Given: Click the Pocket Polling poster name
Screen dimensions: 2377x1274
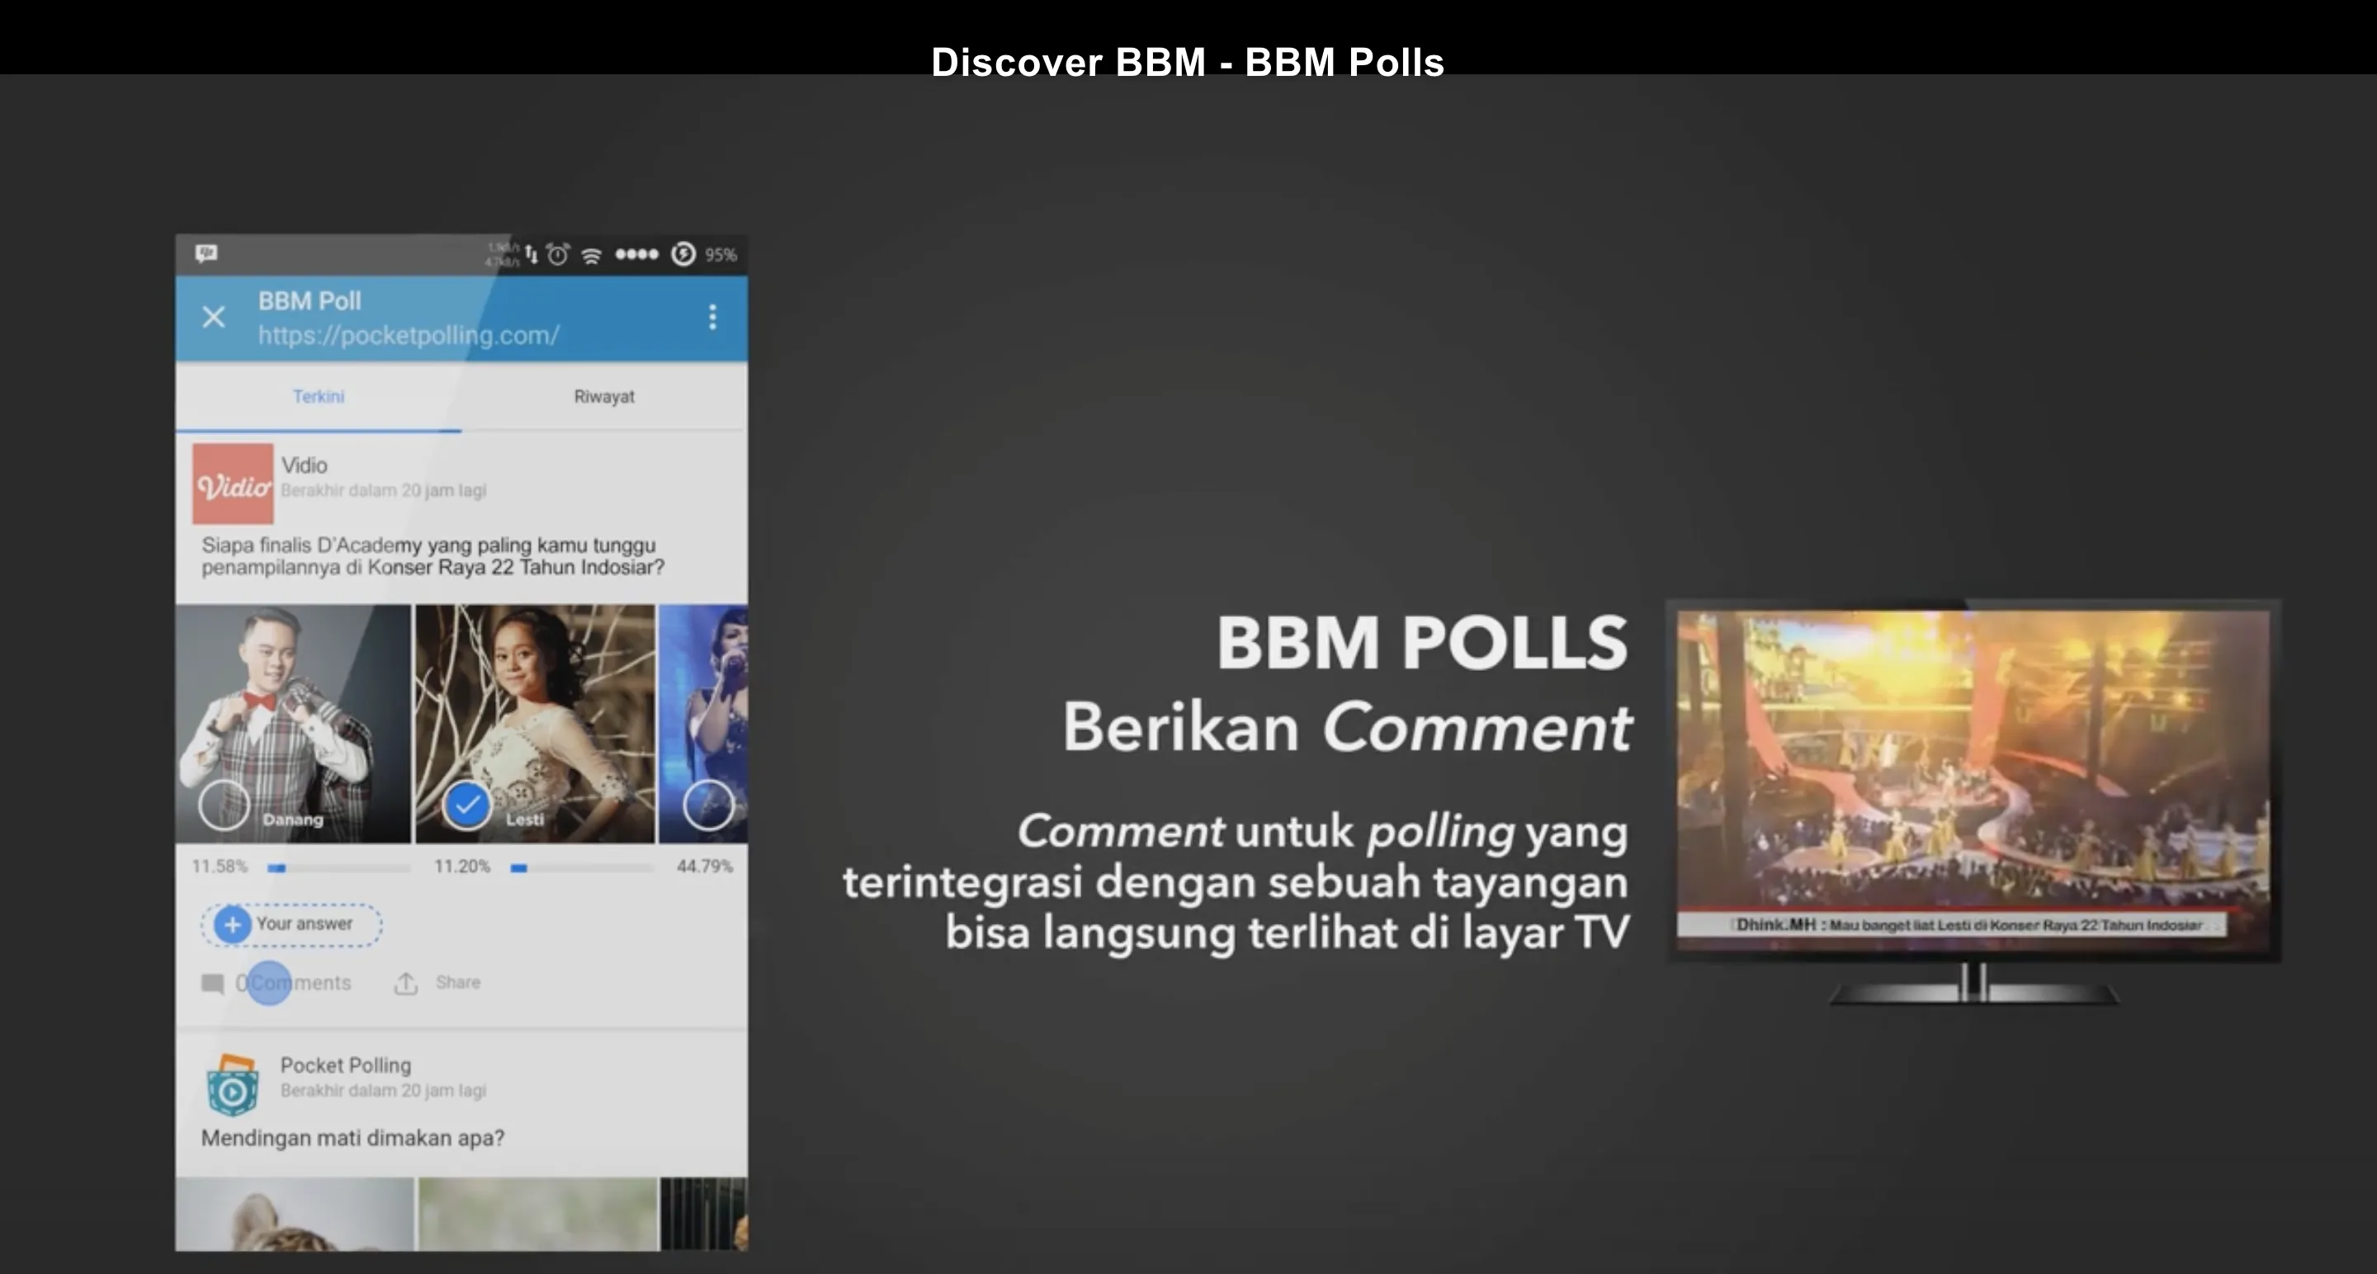Looking at the screenshot, I should (346, 1065).
